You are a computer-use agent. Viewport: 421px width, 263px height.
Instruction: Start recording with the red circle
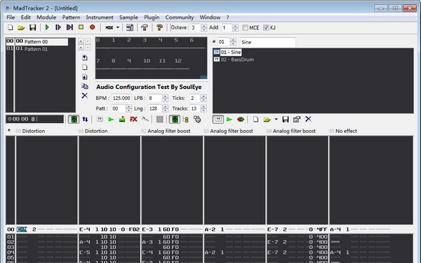pyautogui.click(x=93, y=27)
